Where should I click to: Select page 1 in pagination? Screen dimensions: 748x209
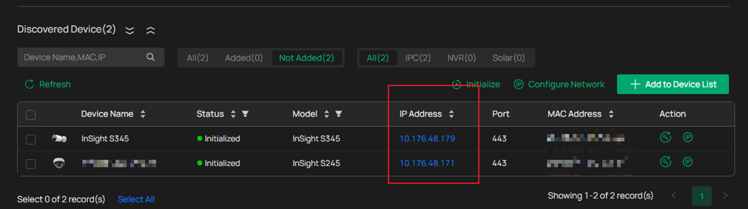[x=702, y=196]
